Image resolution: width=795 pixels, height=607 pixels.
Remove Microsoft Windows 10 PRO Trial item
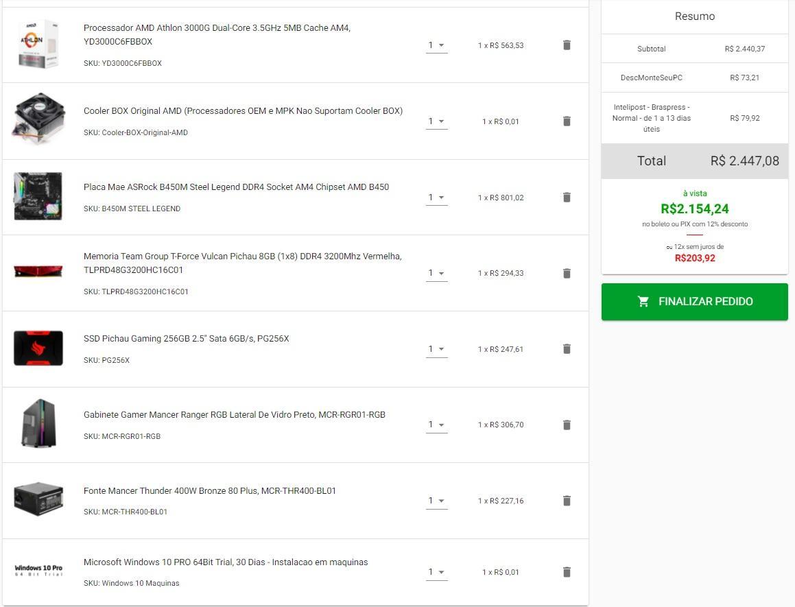click(567, 572)
